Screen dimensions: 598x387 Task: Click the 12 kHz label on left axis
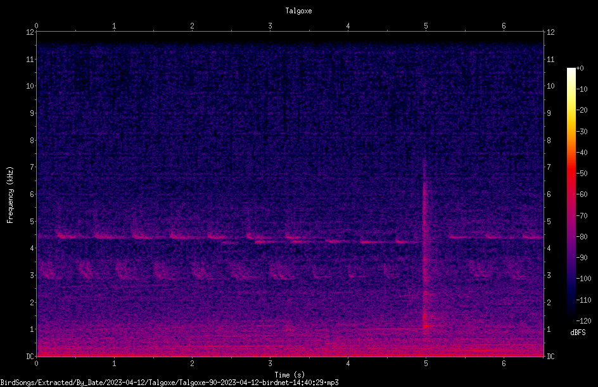[30, 32]
